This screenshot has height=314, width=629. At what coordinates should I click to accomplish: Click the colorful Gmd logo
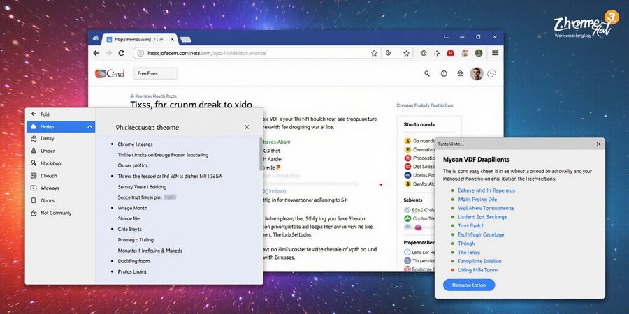tap(110, 74)
